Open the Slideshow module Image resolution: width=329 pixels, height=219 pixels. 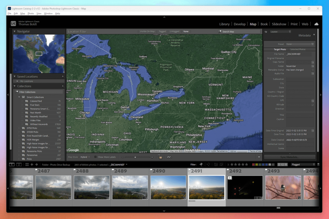[x=279, y=24]
